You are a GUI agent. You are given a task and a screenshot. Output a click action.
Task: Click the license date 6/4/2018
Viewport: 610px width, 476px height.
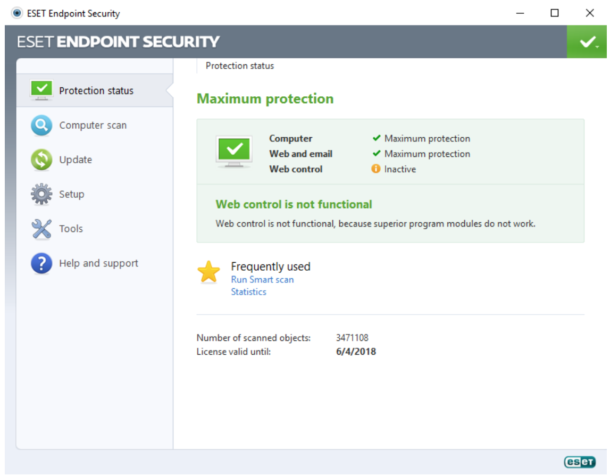(x=356, y=352)
